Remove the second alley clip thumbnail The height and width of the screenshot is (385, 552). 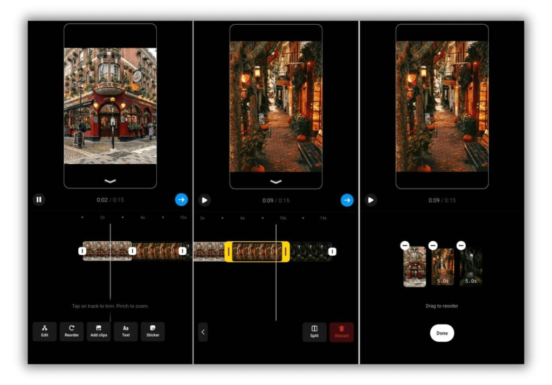point(433,246)
